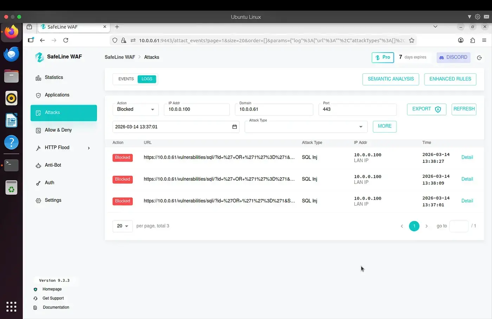Open the Firefox application menu
Image resolution: width=492 pixels, height=319 pixels.
484,40
